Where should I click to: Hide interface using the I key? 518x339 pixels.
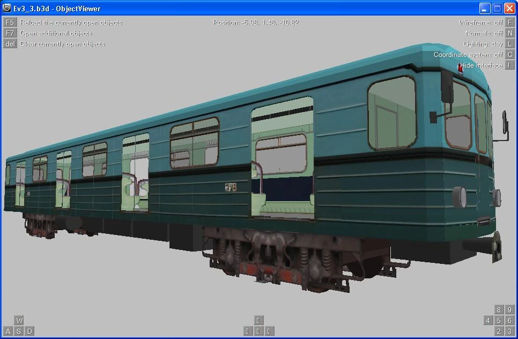click(510, 65)
